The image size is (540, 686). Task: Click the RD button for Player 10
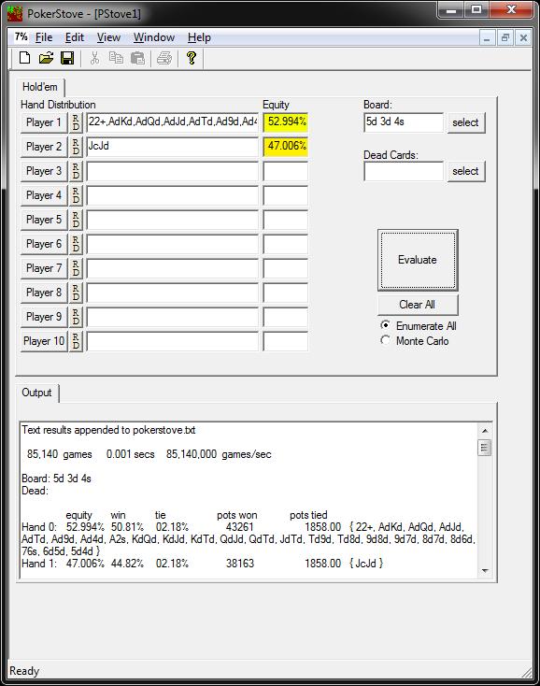click(76, 341)
